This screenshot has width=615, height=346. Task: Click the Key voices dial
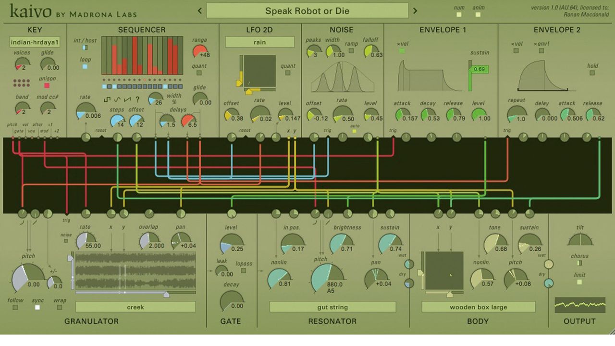click(22, 64)
